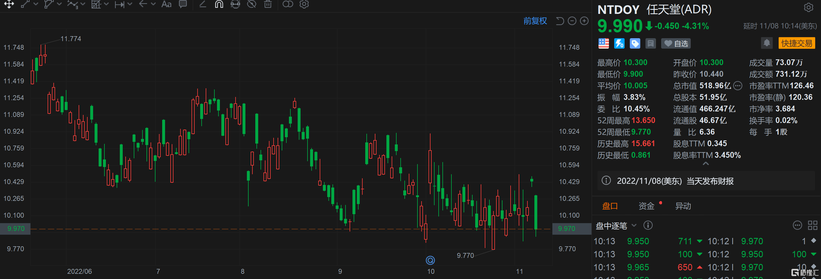Set price alert with bell icon
Viewport: 821px width, 279px height.
click(767, 43)
